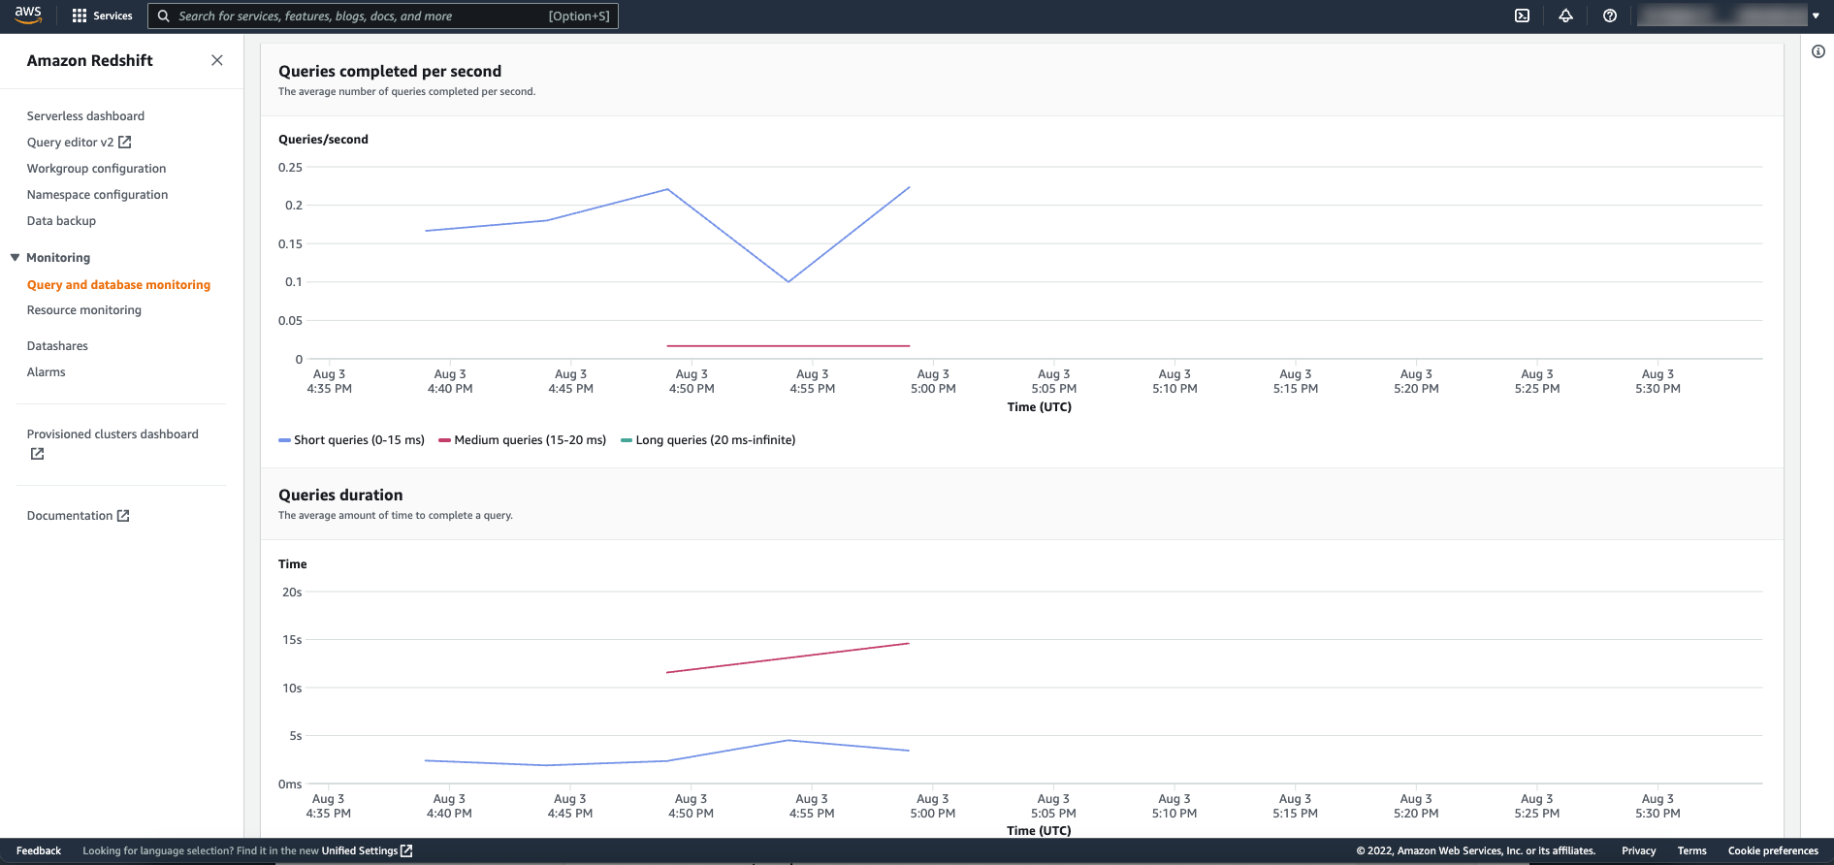Open Documentation link
This screenshot has width=1834, height=865.
(70, 516)
